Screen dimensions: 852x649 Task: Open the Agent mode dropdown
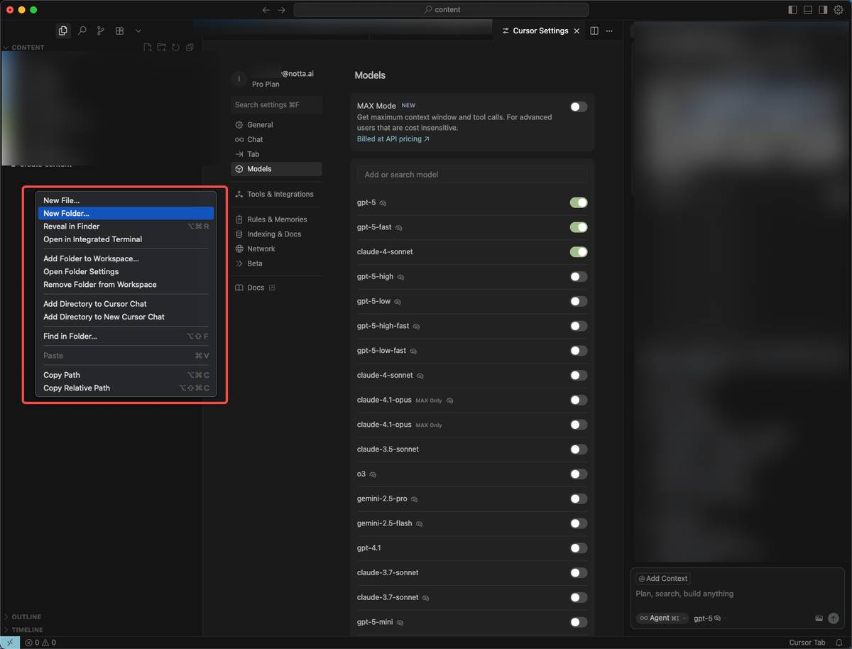[662, 618]
